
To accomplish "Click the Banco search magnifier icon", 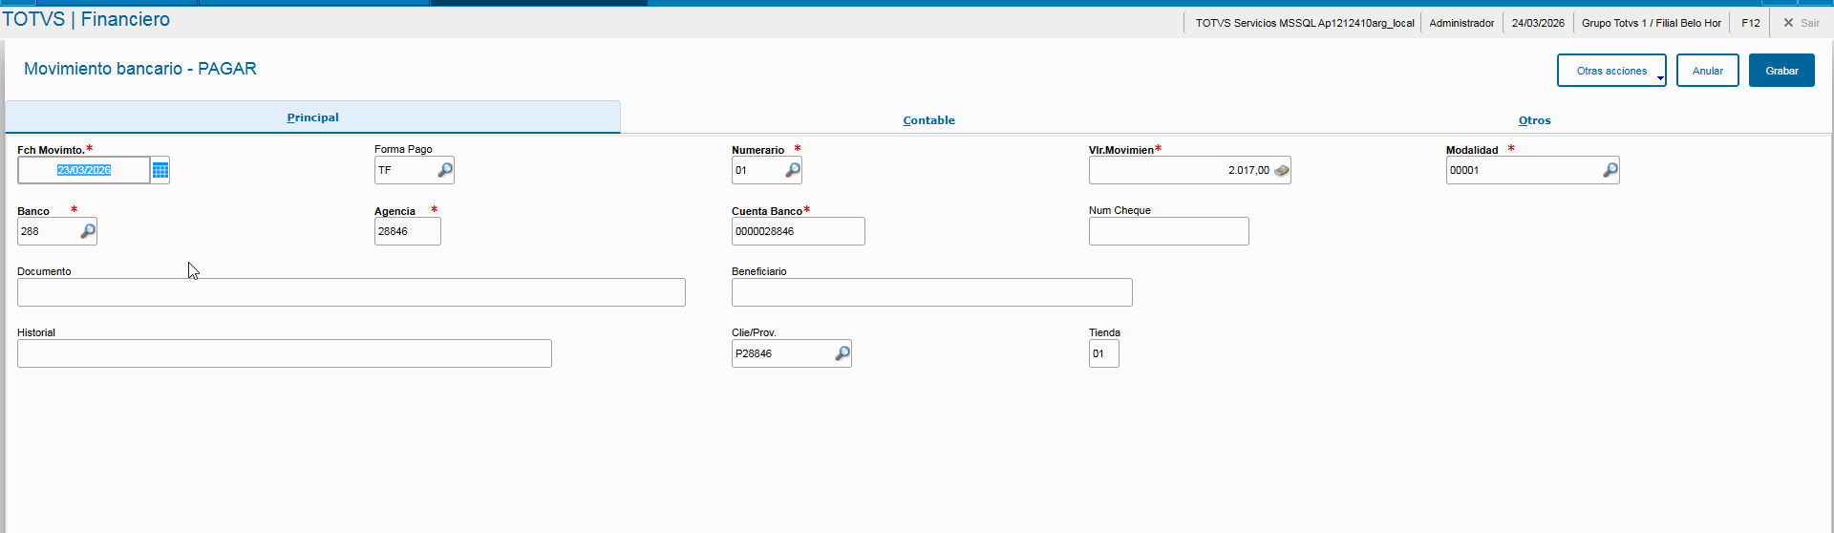I will 88,231.
